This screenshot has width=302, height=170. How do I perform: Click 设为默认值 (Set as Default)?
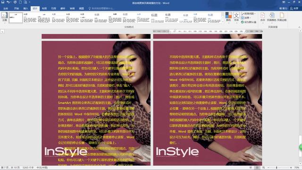point(249,22)
